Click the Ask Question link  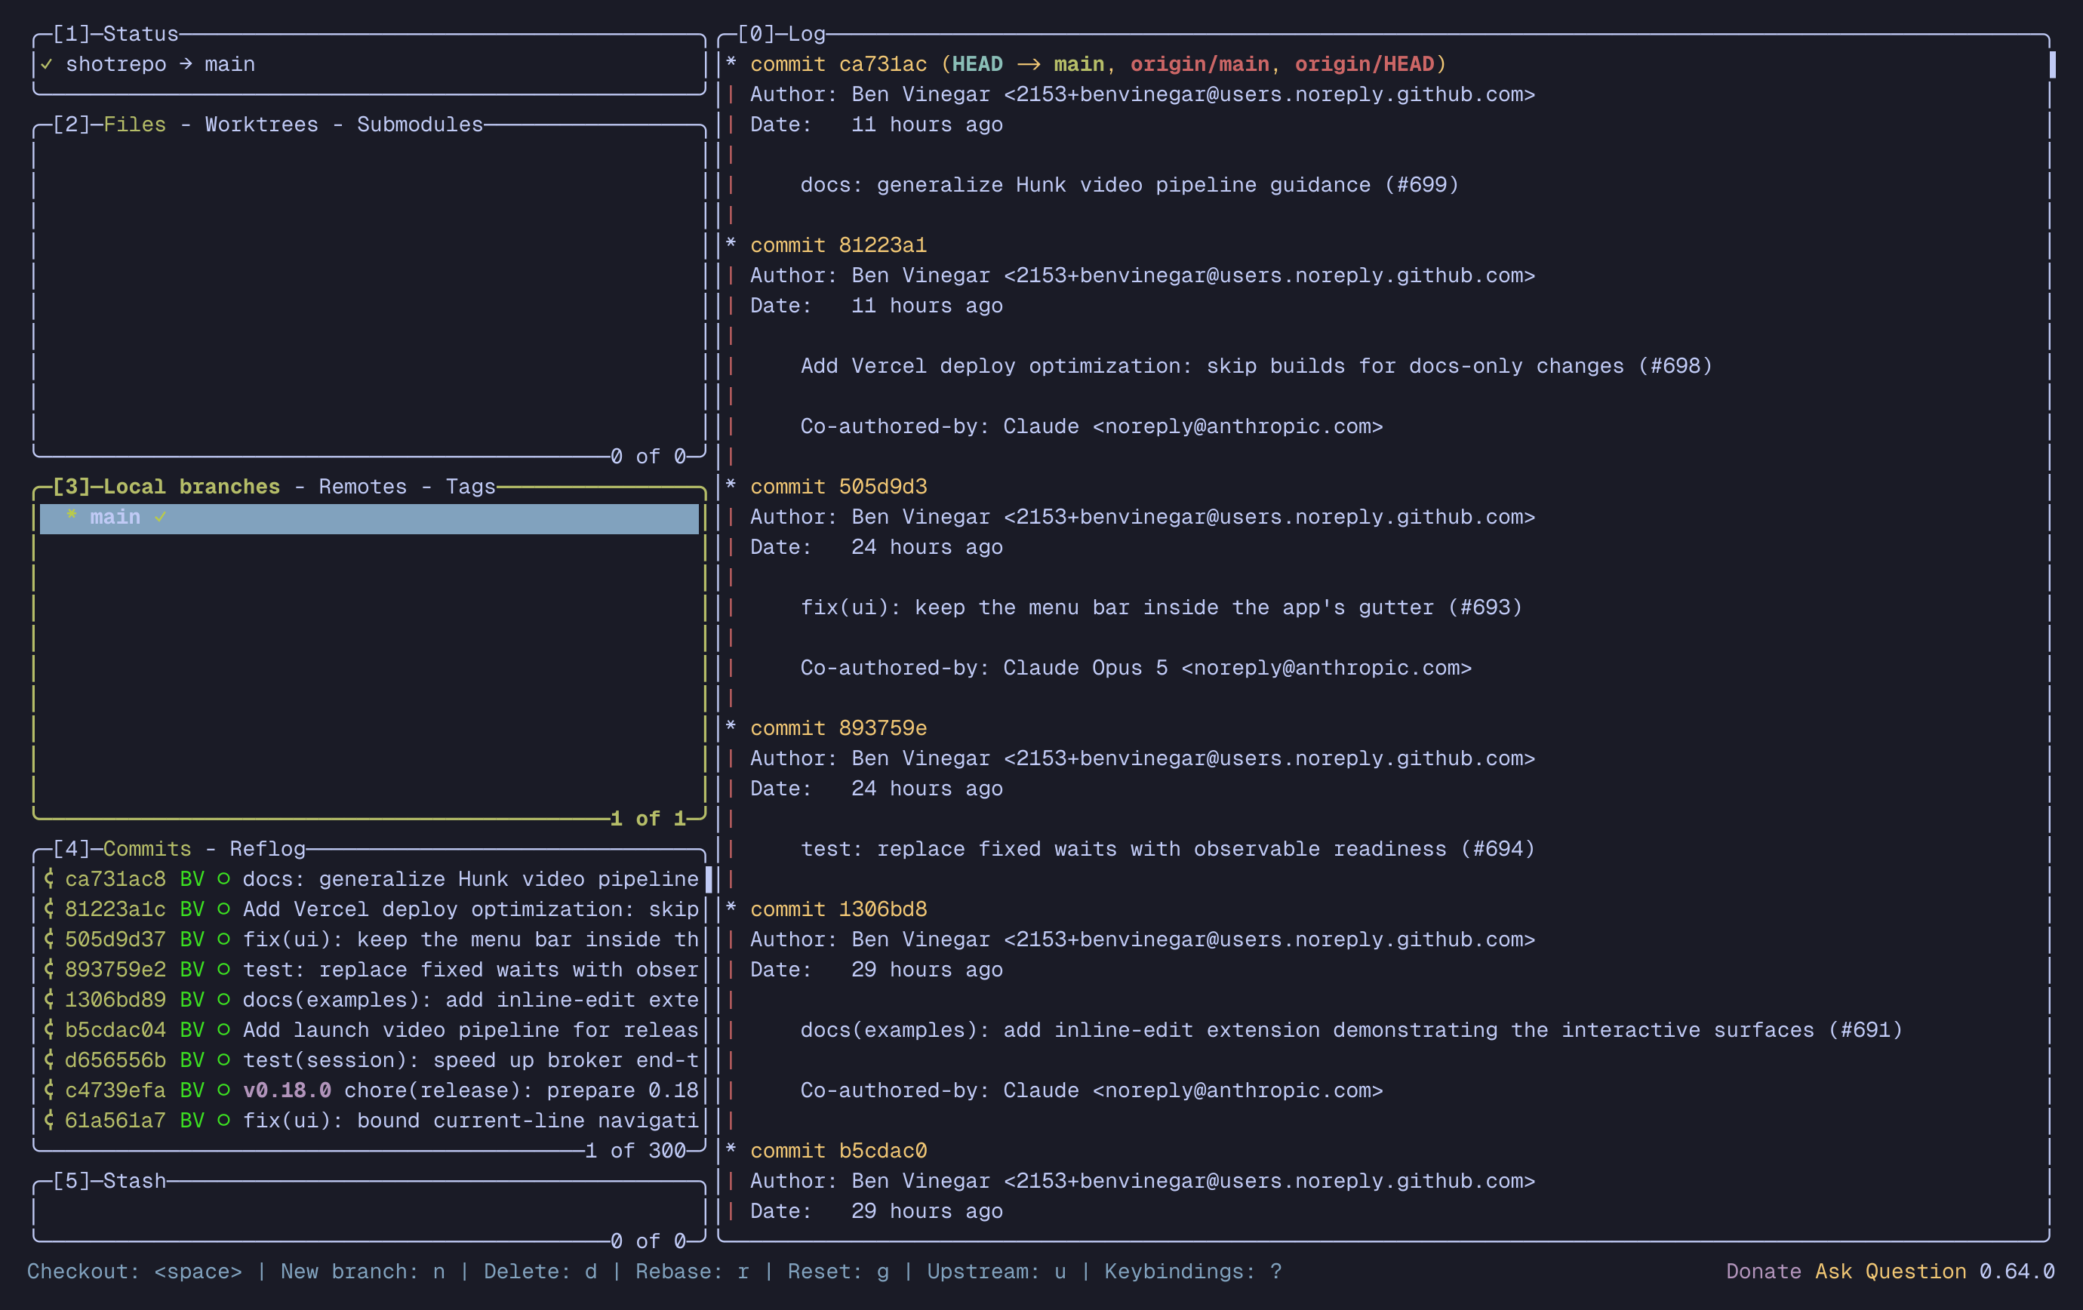[x=1891, y=1272]
